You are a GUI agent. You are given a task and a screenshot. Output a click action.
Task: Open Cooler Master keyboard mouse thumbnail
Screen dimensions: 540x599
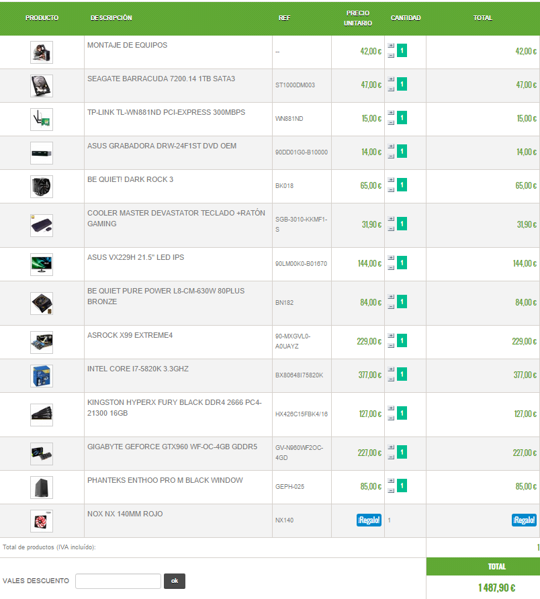(42, 226)
